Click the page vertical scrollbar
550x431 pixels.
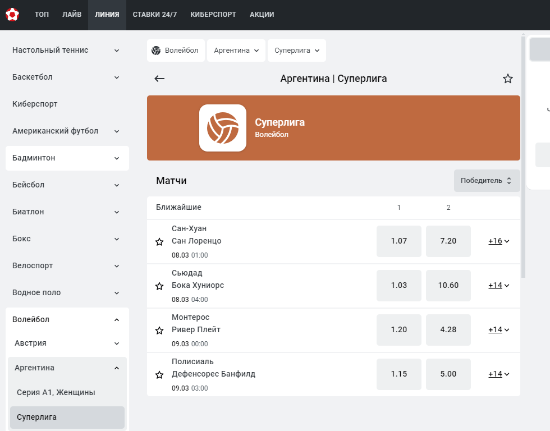[523, 156]
